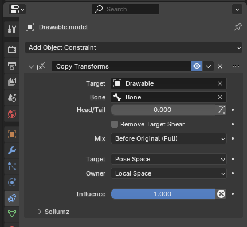This screenshot has width=247, height=227.
Task: Toggle the pin icon next to Drawable.model
Action: [x=238, y=27]
